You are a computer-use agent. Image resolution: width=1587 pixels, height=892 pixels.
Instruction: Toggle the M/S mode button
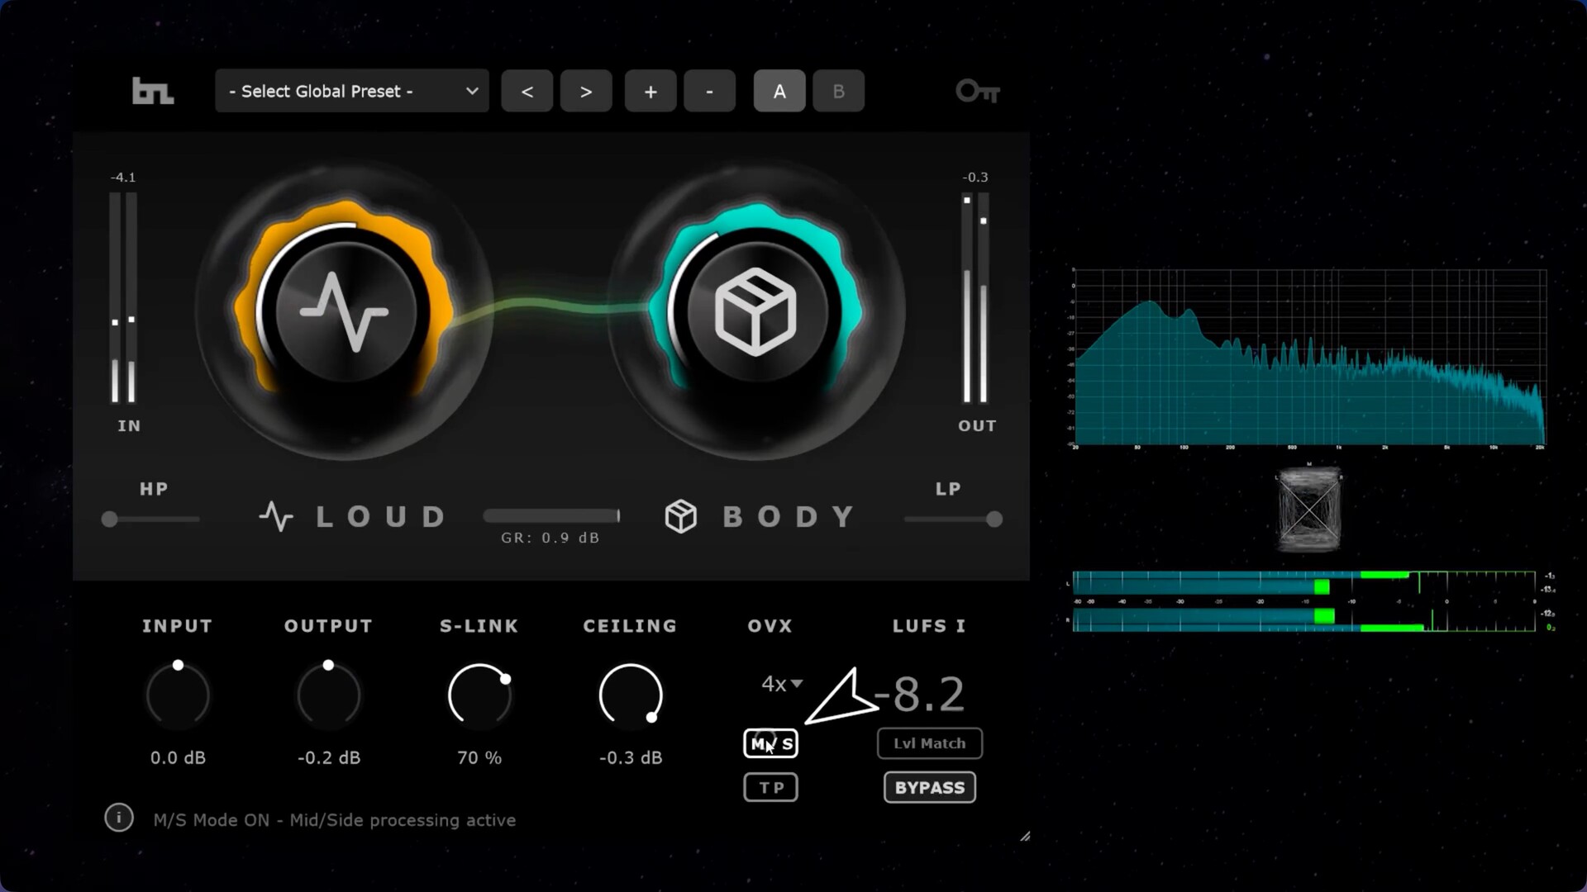click(771, 743)
